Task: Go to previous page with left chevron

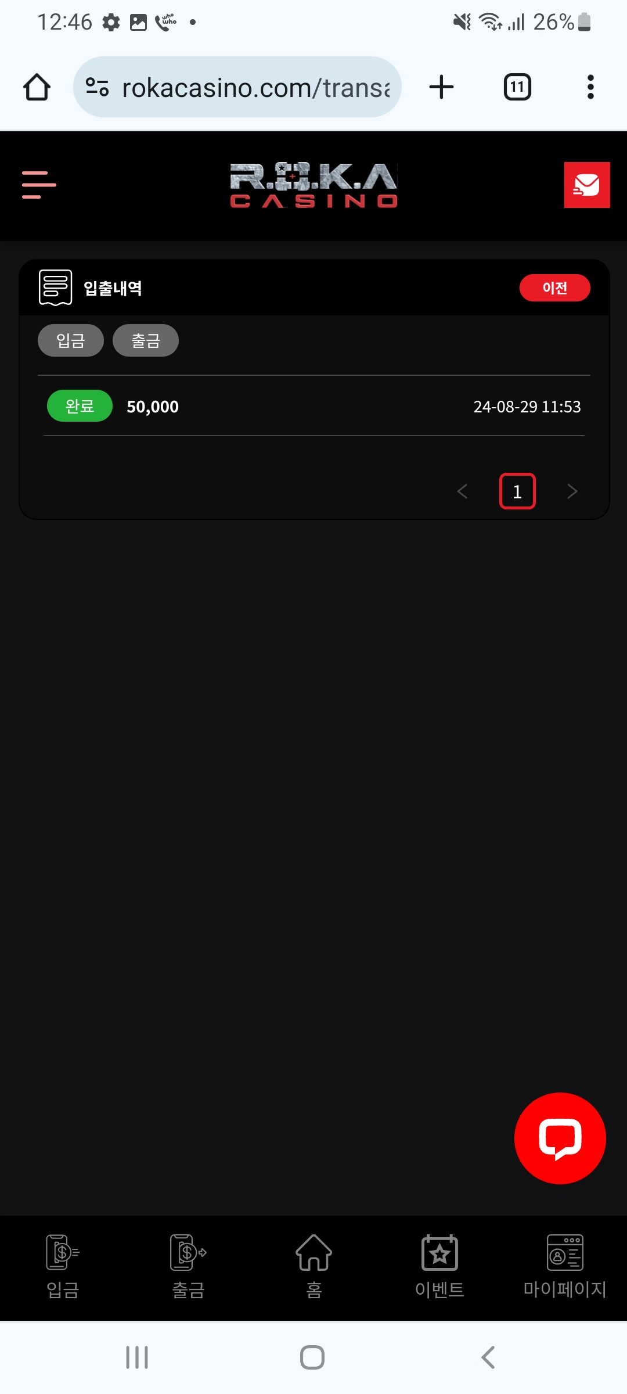Action: (x=463, y=491)
